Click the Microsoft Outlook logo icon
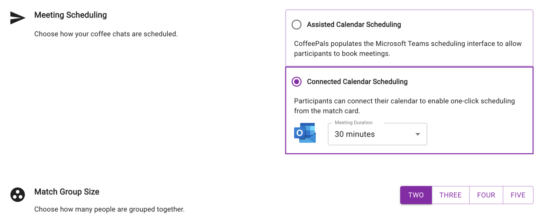The height and width of the screenshot is (222, 542). point(305,133)
